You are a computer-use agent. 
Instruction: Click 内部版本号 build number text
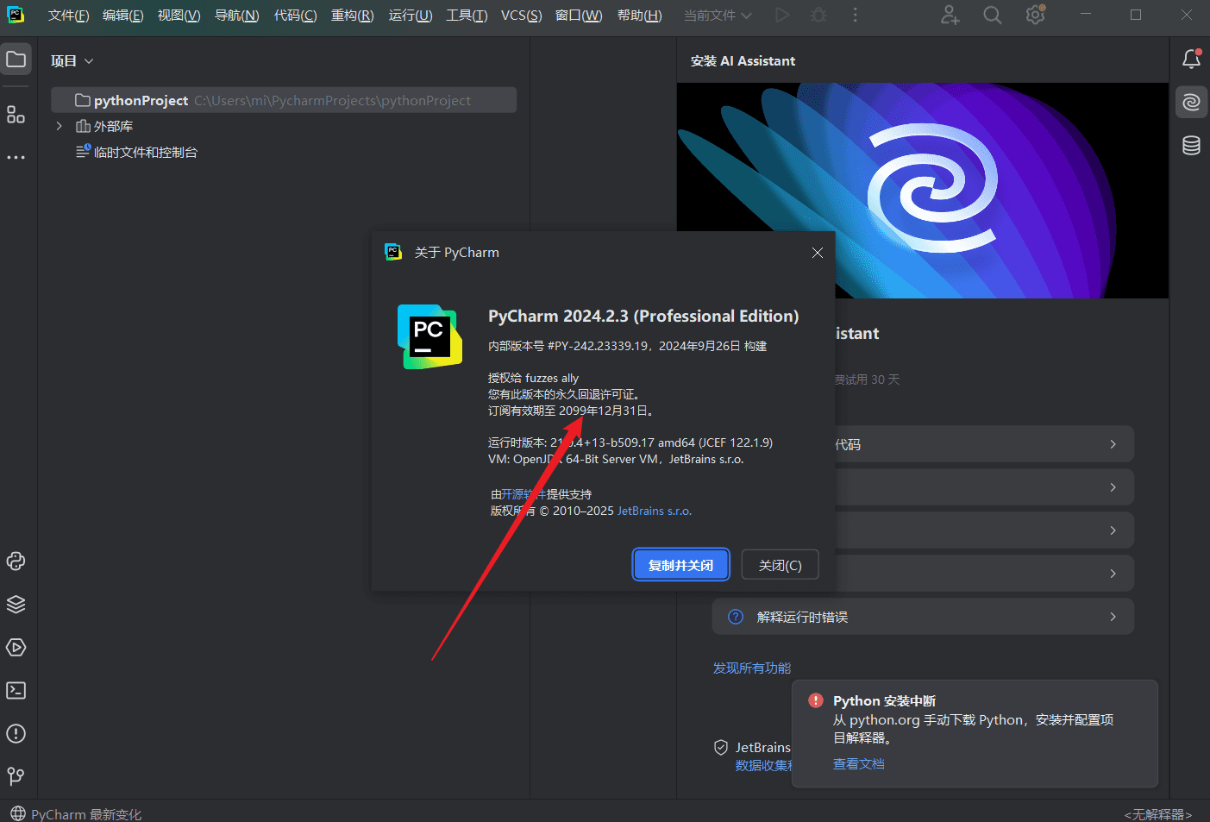coord(628,346)
